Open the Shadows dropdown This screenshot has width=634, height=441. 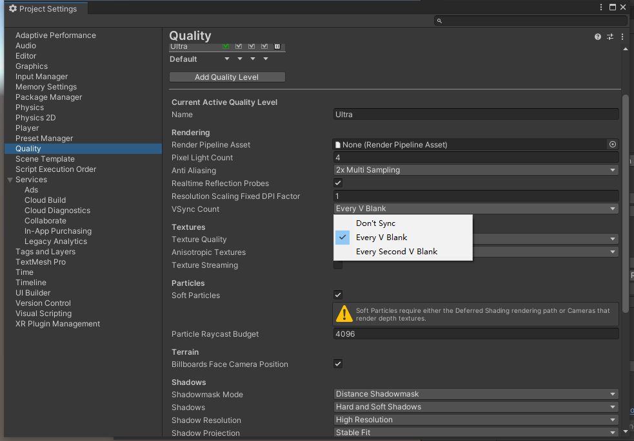pos(476,407)
